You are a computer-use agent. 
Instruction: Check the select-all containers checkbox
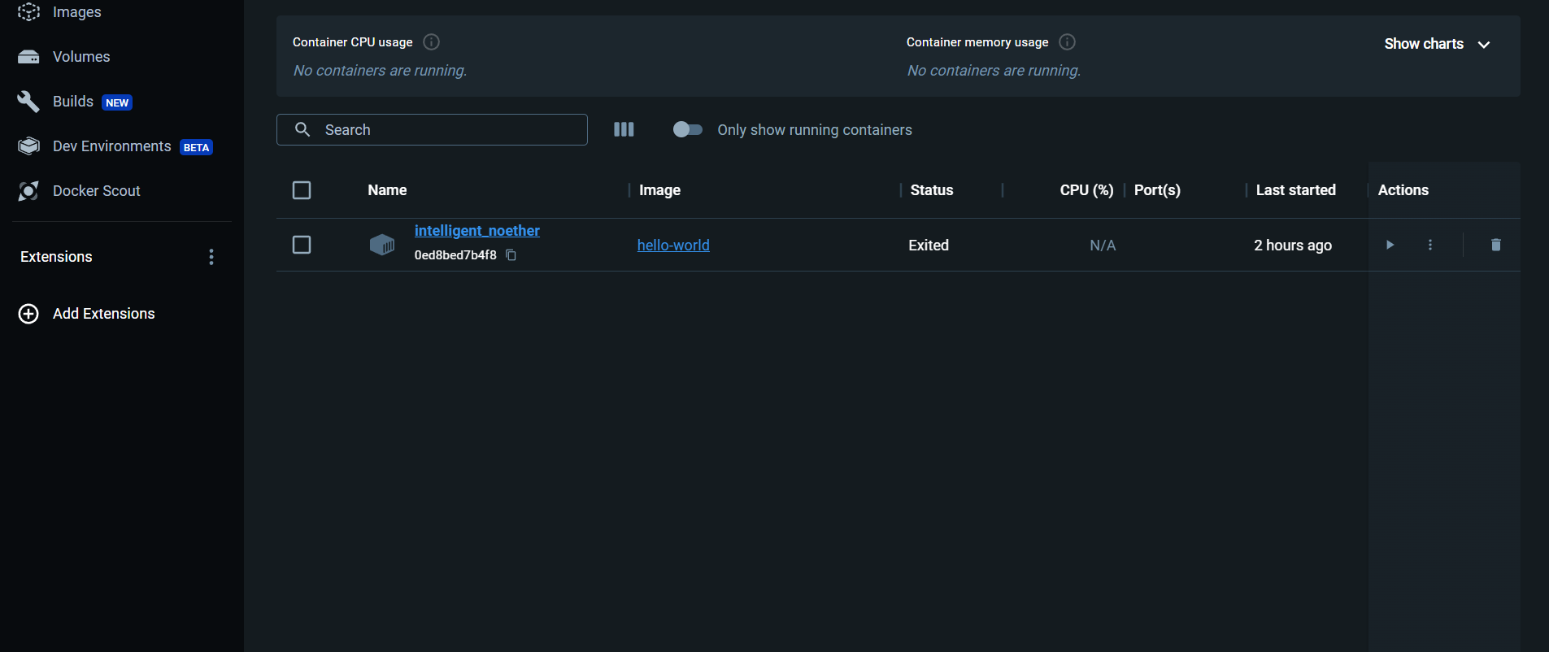[x=302, y=190]
